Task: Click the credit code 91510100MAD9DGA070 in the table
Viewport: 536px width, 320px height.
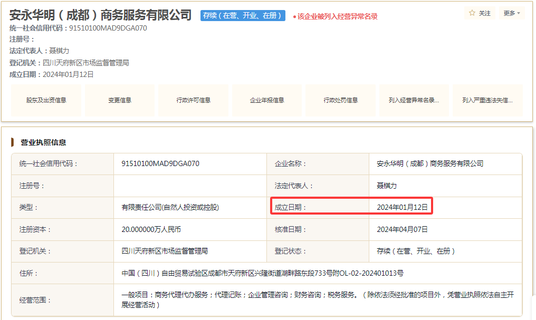Action: click(160, 163)
